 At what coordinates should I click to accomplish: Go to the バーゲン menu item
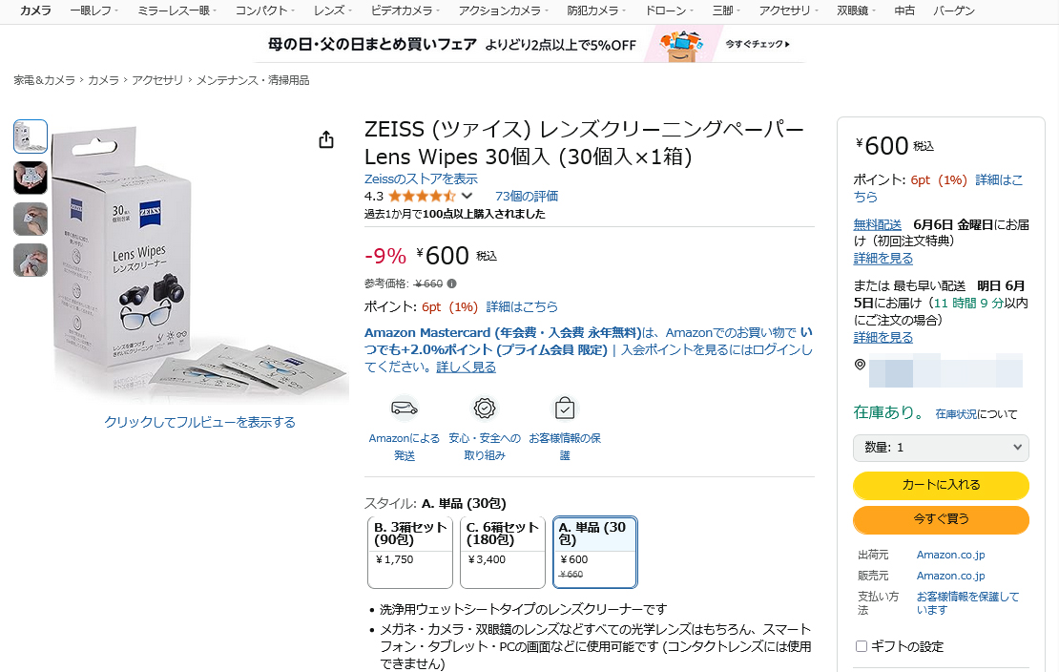[953, 10]
